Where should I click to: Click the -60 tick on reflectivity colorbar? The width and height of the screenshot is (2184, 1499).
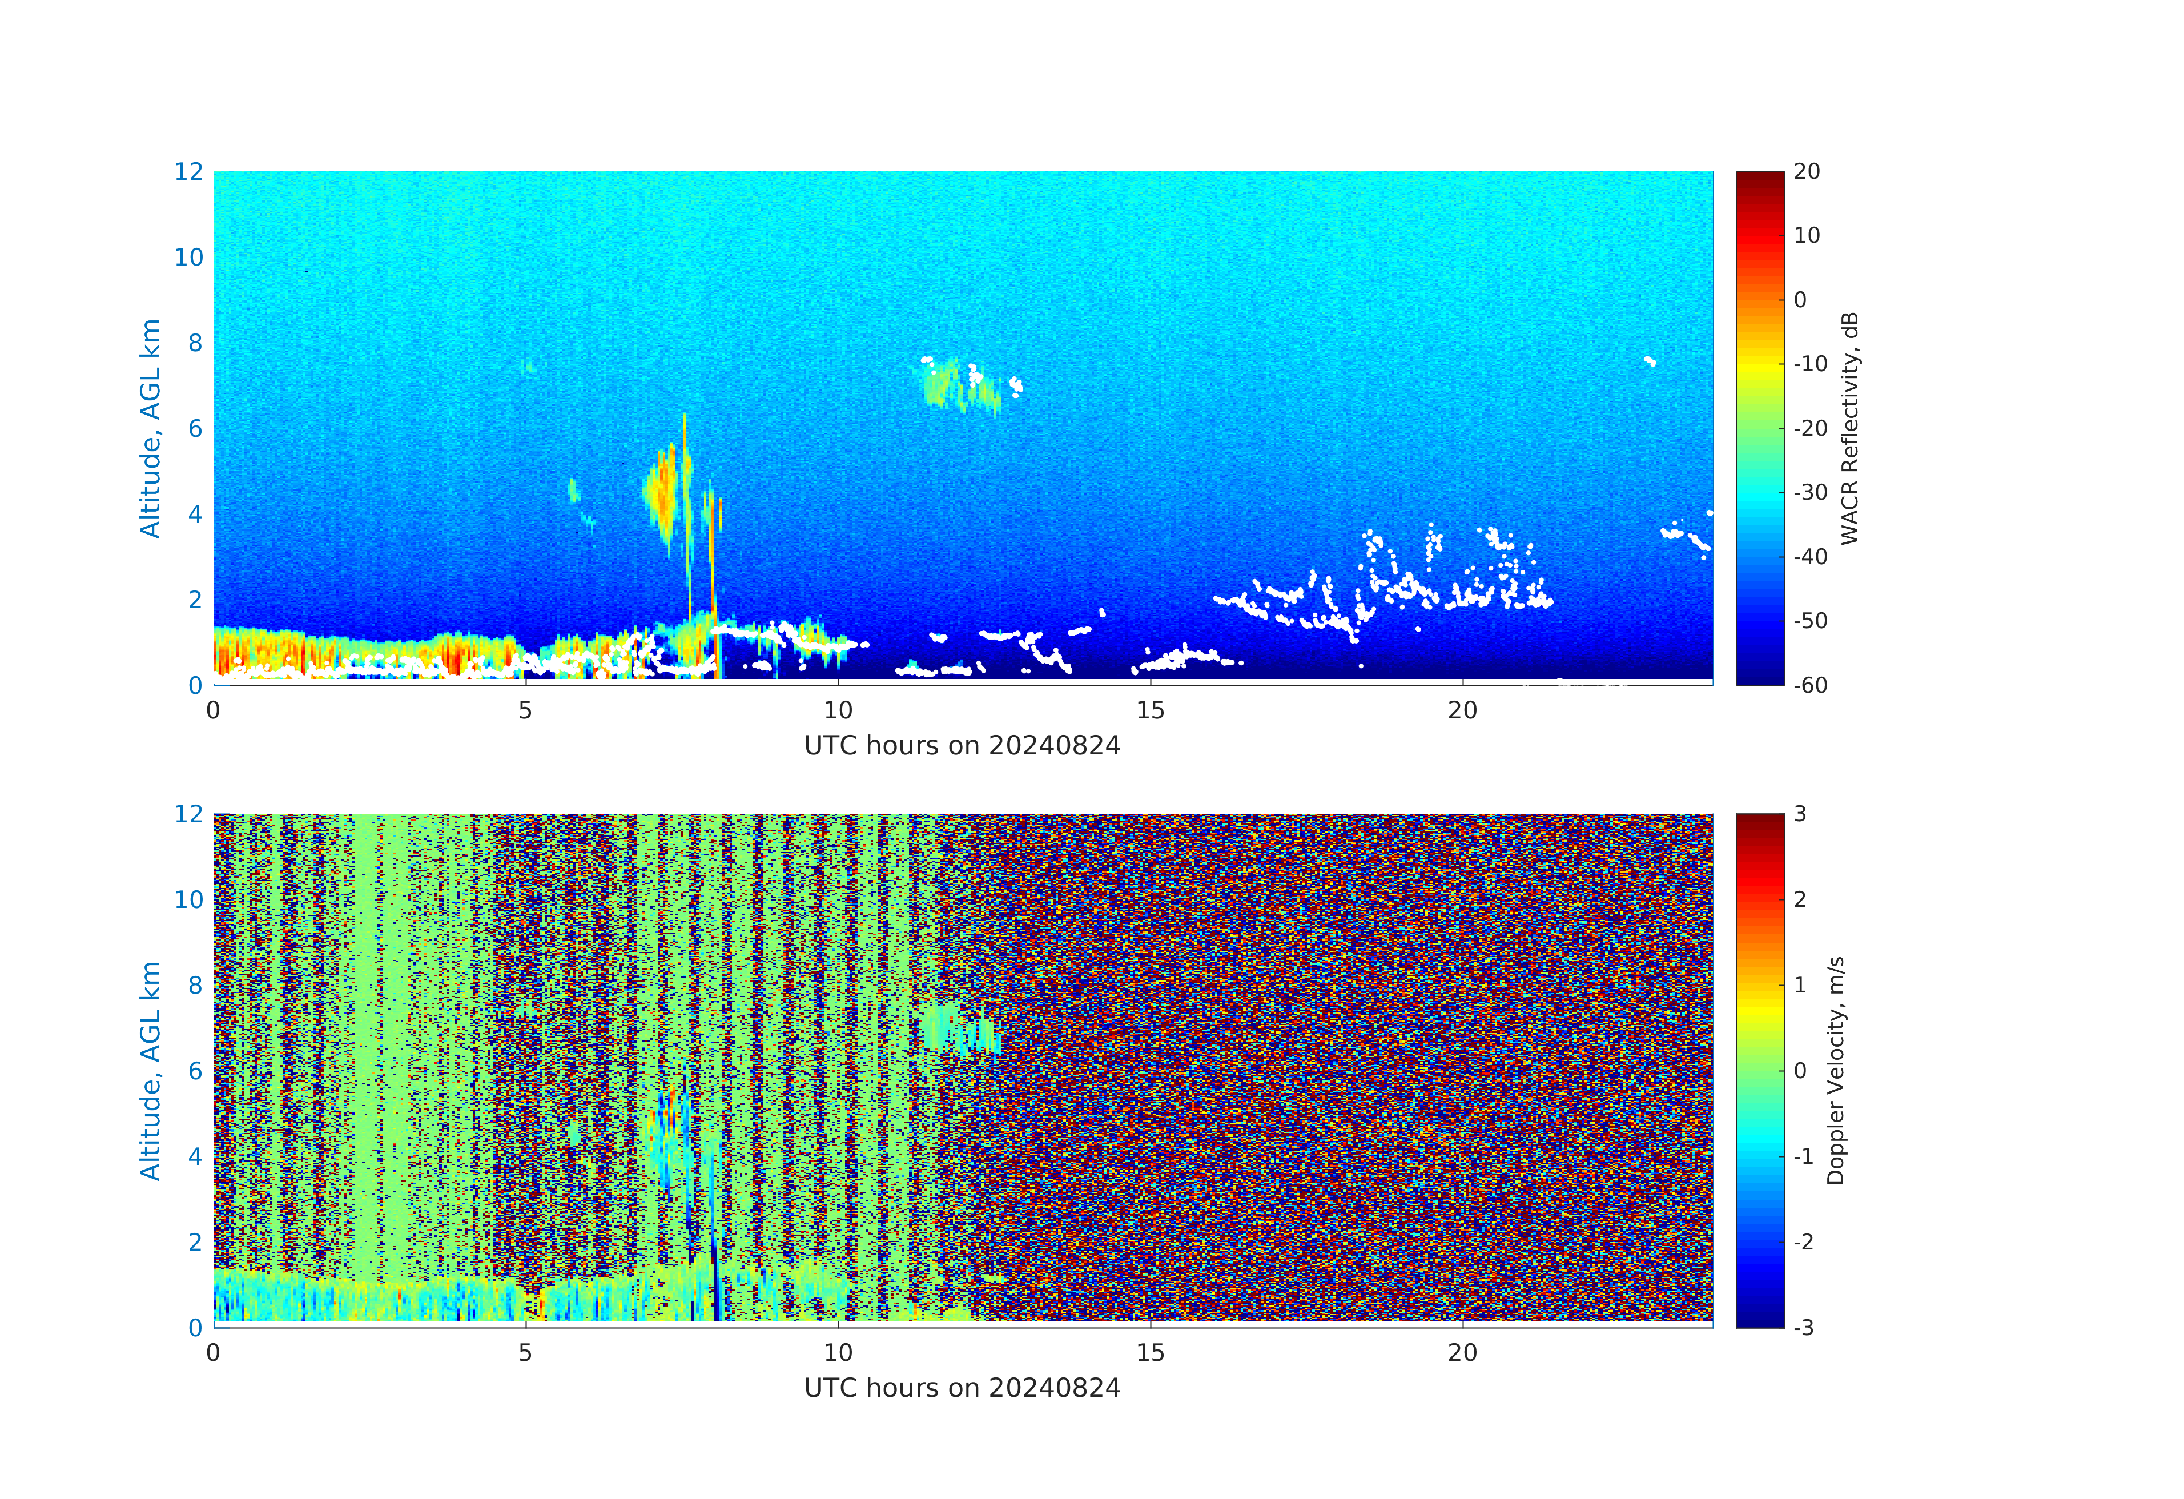tap(1810, 685)
